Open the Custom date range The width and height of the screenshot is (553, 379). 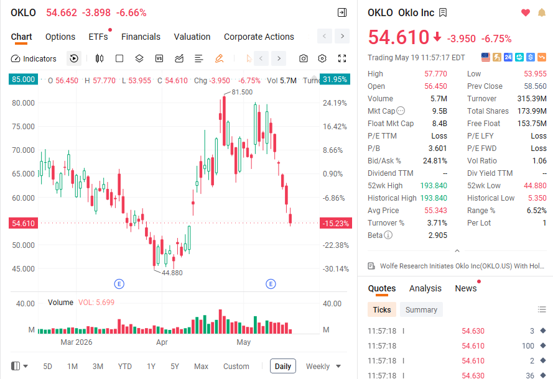[236, 367]
